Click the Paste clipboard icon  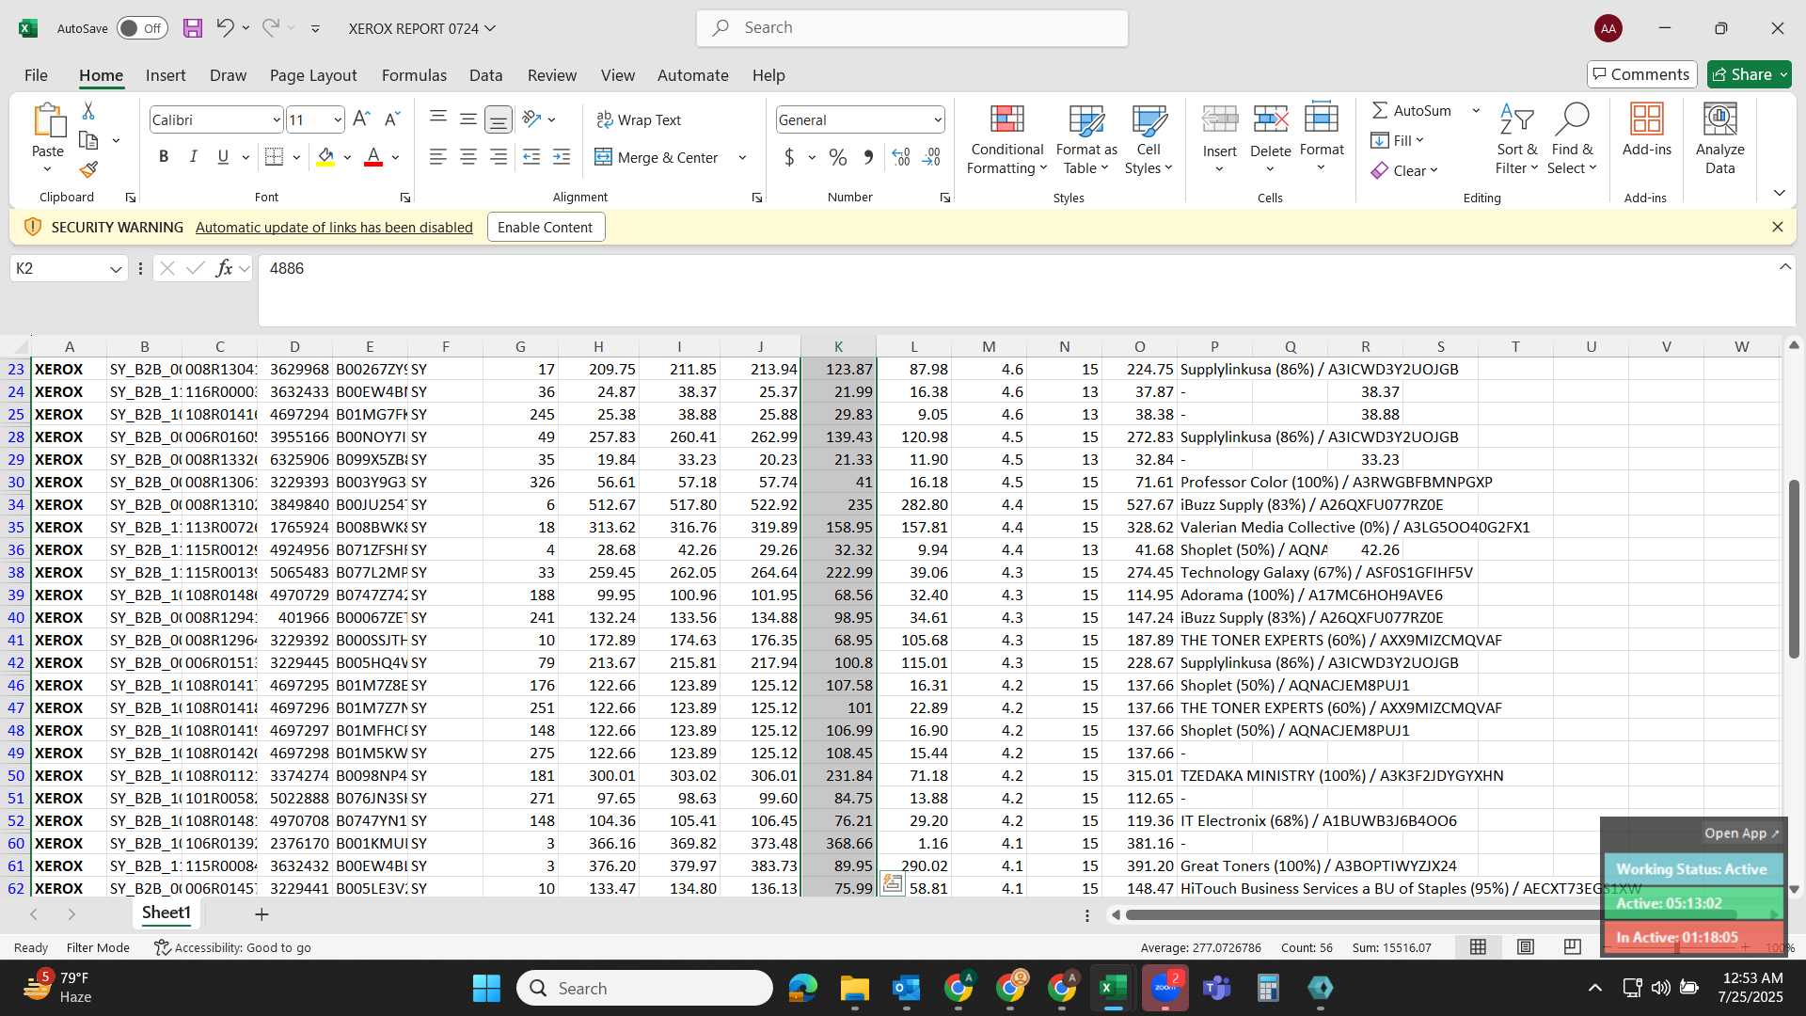tap(48, 120)
